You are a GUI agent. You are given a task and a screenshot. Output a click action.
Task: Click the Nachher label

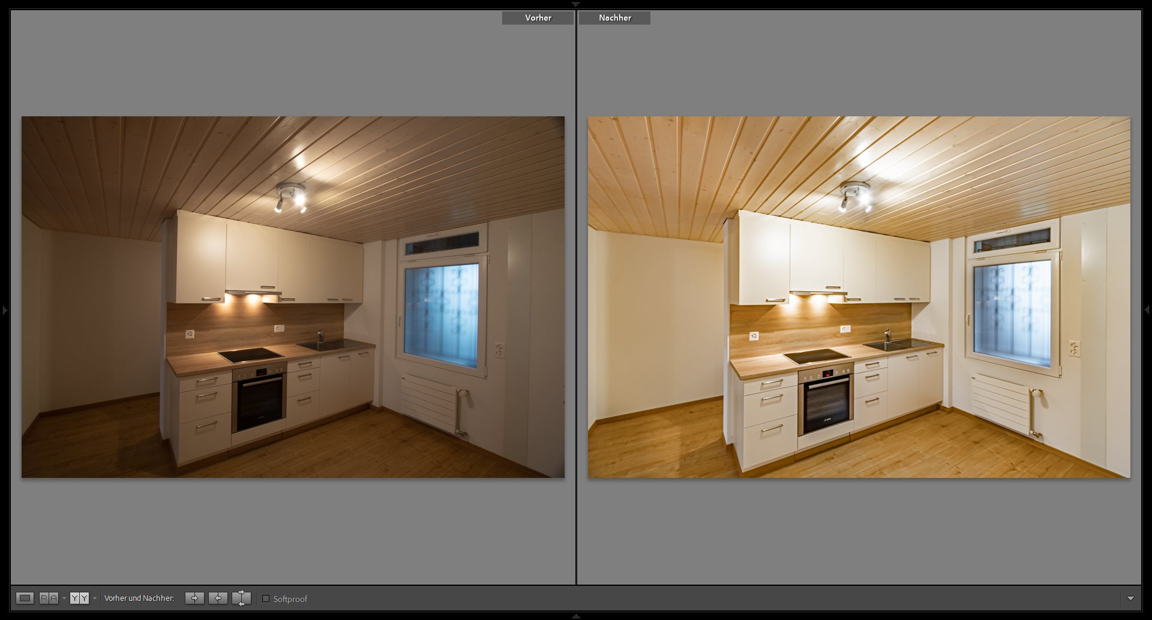click(615, 18)
